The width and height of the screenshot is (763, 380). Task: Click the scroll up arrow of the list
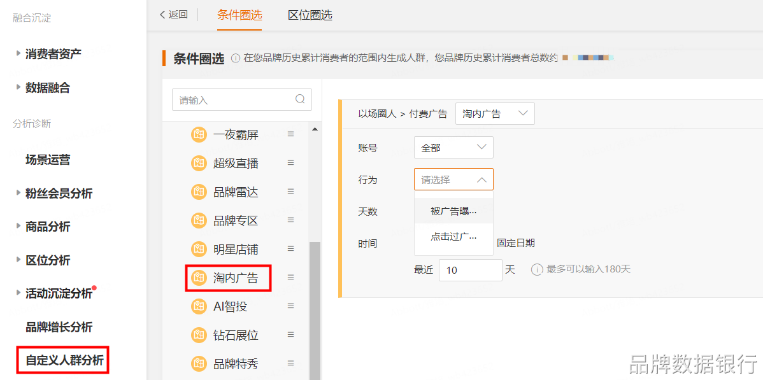click(315, 130)
